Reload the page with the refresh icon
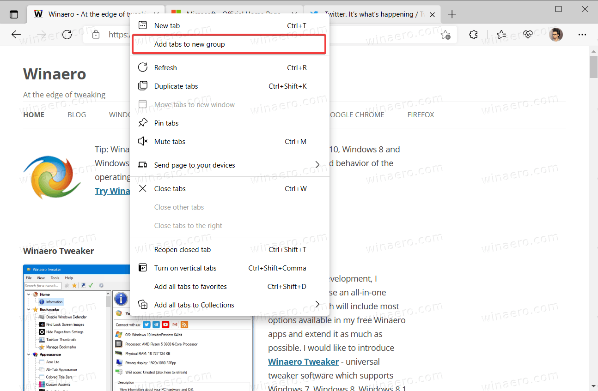The width and height of the screenshot is (598, 391). pyautogui.click(x=67, y=35)
